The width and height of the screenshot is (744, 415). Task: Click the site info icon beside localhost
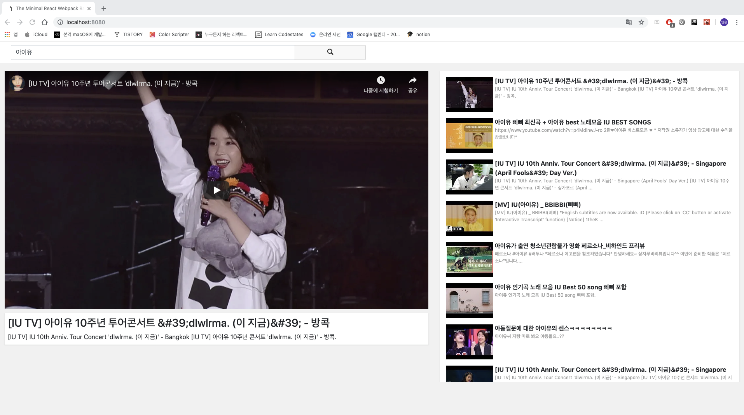(60, 22)
